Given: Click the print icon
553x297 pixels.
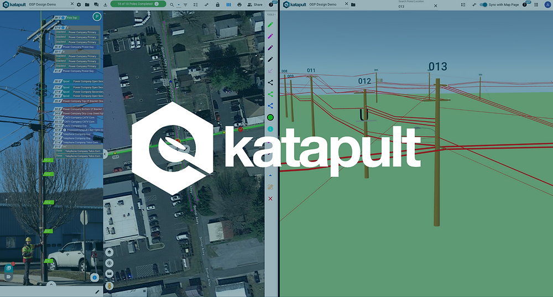Looking at the screenshot, I should click(239, 4).
